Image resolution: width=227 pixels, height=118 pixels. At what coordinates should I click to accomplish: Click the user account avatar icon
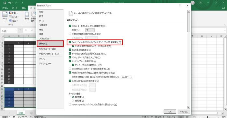193,3
